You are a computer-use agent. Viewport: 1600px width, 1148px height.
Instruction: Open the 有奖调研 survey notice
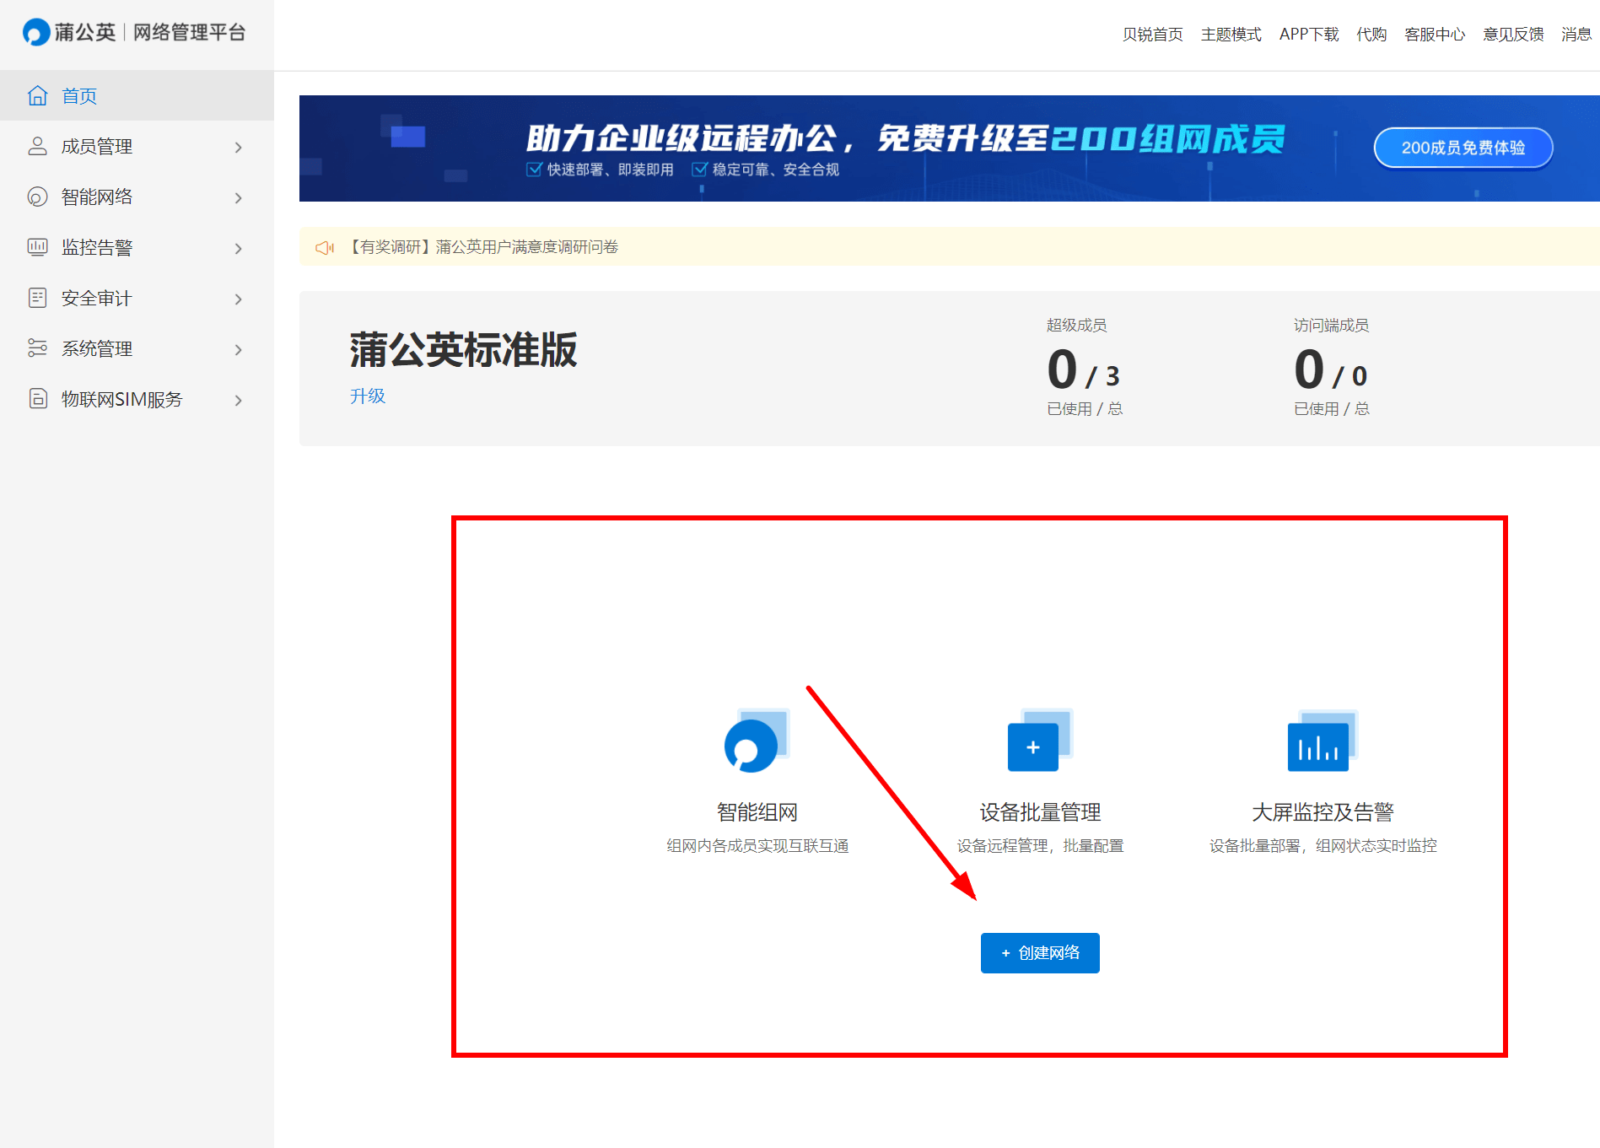point(482,247)
